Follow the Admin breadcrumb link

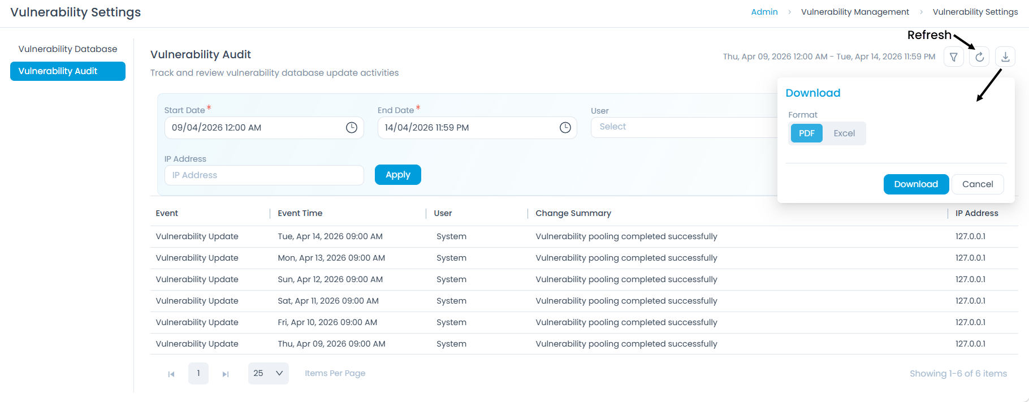click(764, 12)
